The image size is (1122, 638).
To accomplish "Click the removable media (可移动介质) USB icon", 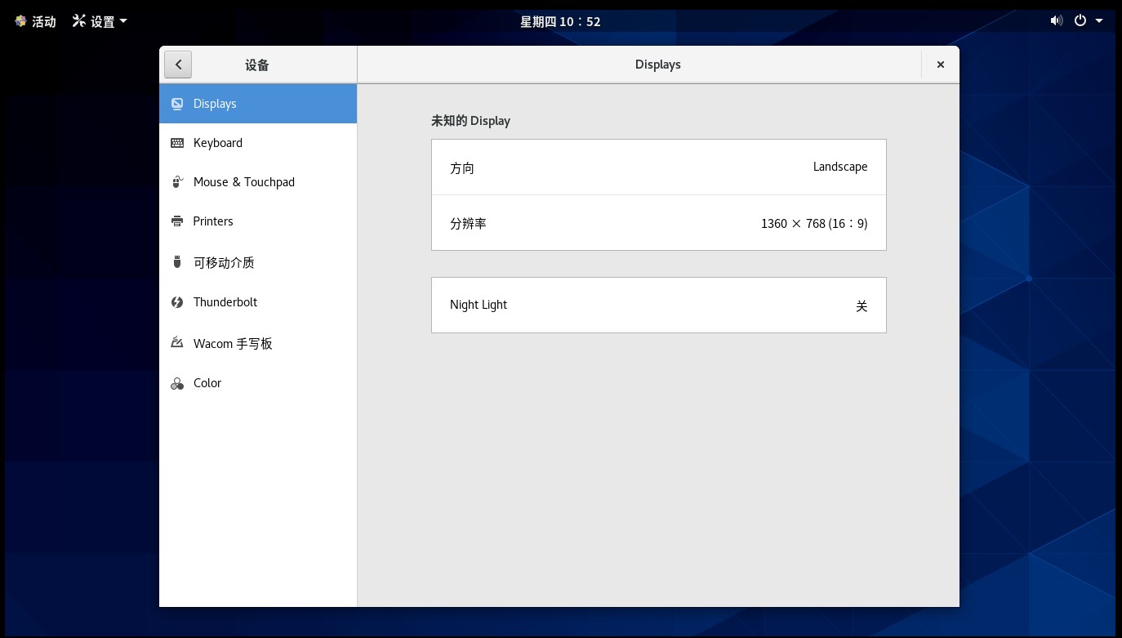I will (x=177, y=262).
